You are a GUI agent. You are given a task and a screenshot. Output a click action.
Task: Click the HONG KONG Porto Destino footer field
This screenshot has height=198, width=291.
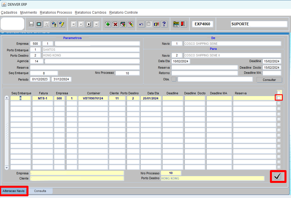[x=212, y=178]
